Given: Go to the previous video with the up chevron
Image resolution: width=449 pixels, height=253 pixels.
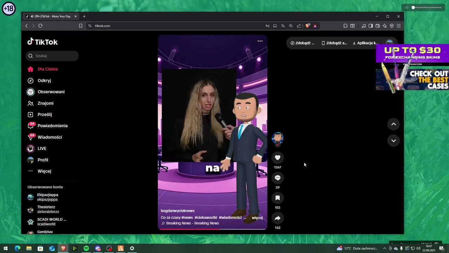Looking at the screenshot, I should point(393,124).
